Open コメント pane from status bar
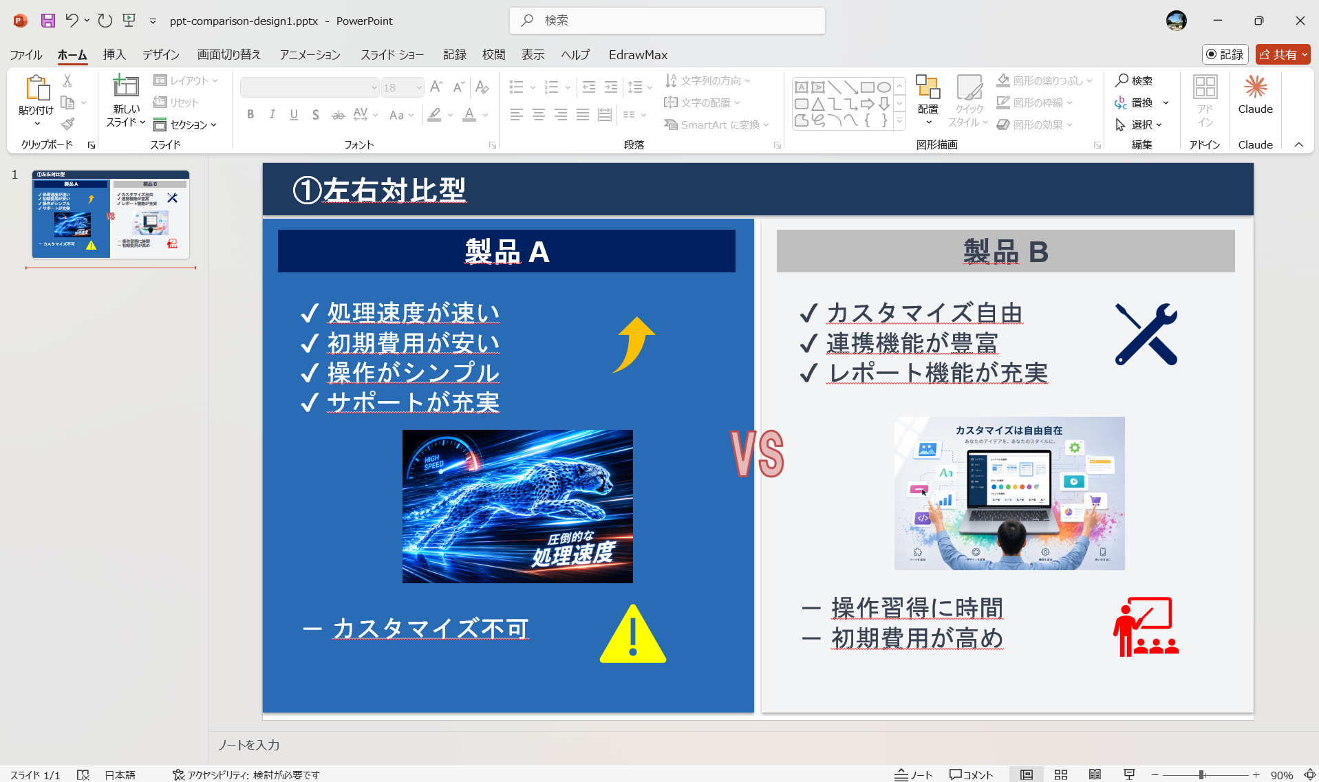 [x=971, y=774]
